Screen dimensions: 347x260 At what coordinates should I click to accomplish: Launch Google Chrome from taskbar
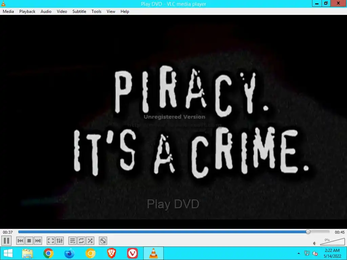(x=48, y=253)
